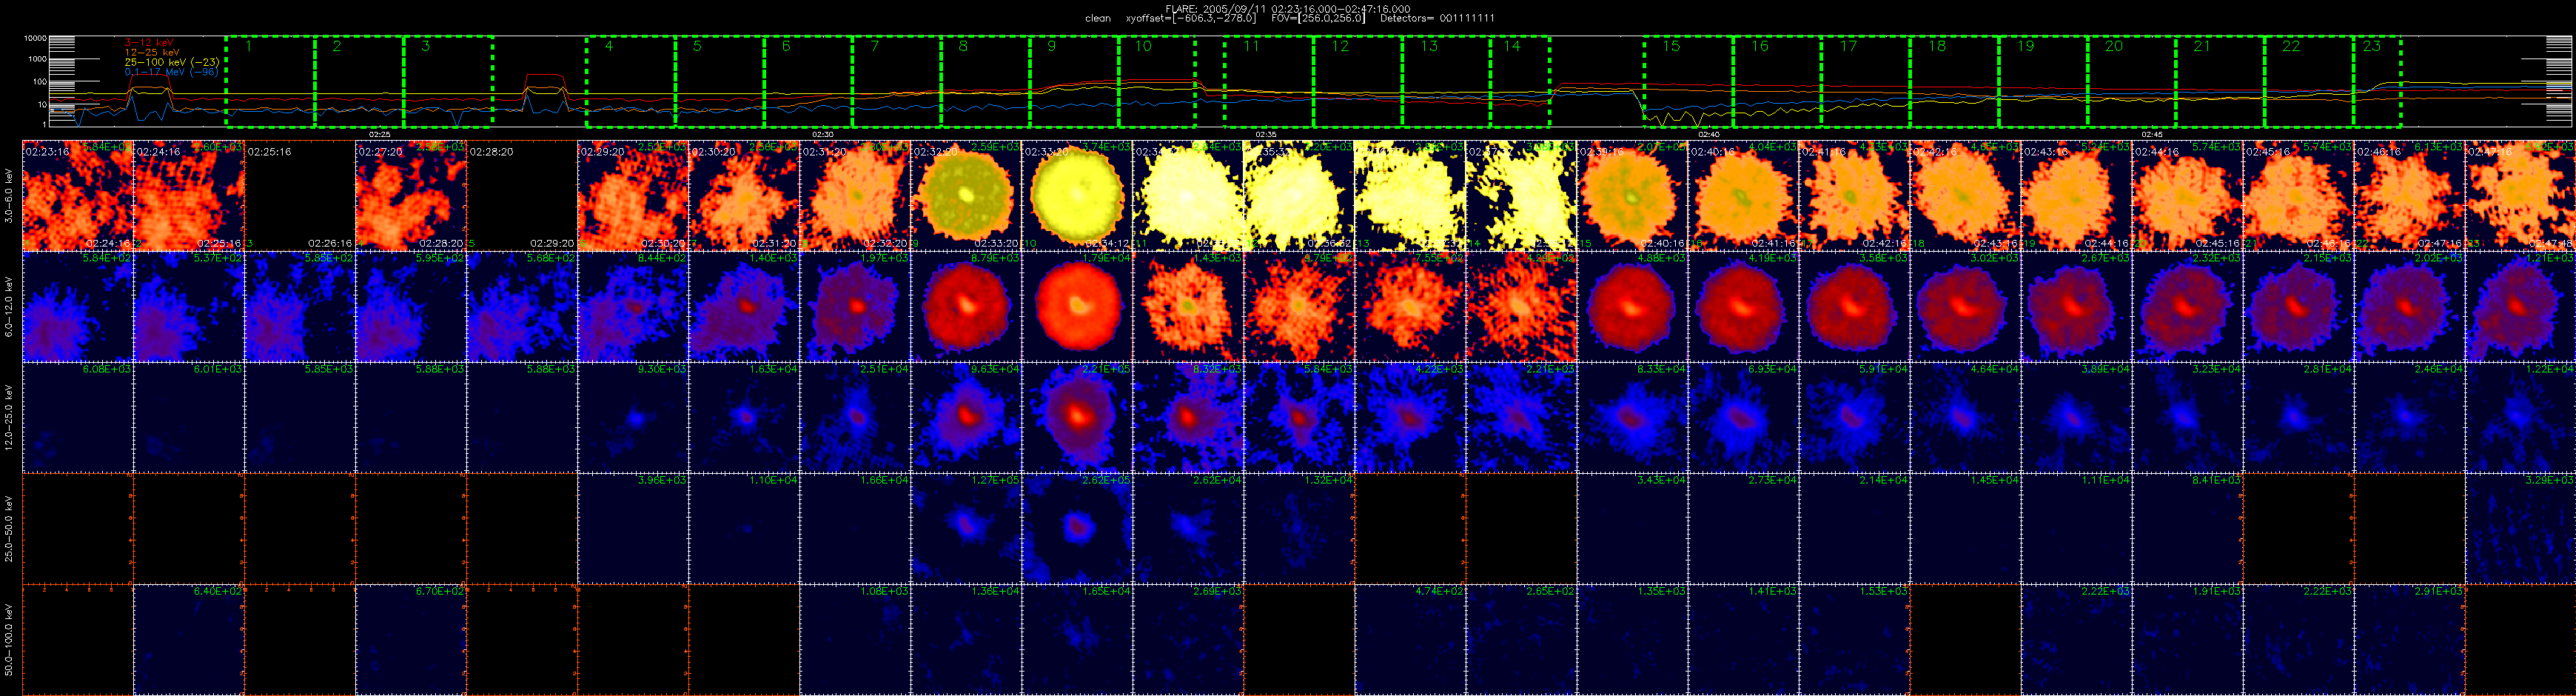Open the 12-25 keV image labeled 9.30E+03

coord(633,417)
